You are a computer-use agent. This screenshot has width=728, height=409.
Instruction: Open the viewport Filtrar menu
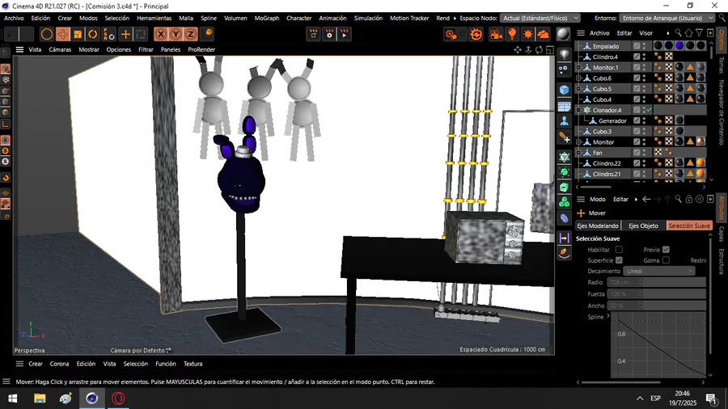coord(146,49)
